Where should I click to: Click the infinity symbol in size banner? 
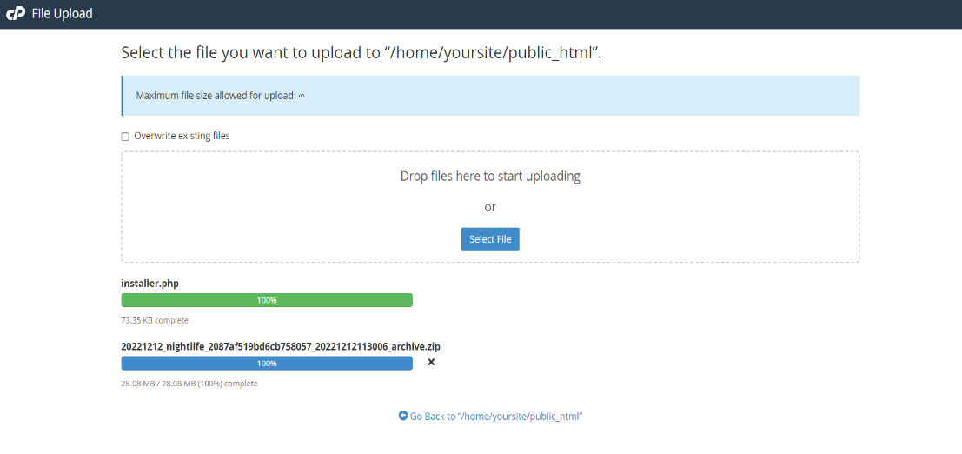(302, 96)
